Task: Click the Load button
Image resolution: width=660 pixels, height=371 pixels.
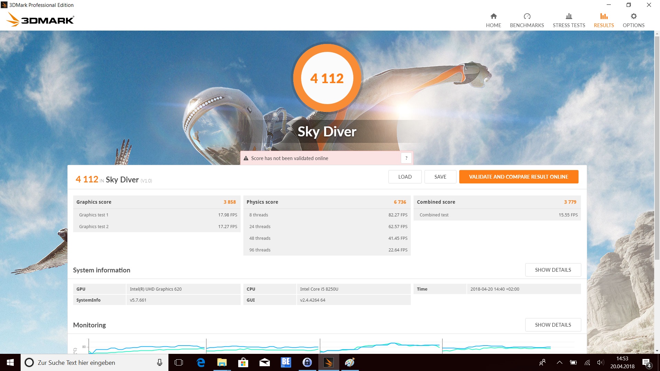Action: pyautogui.click(x=405, y=177)
